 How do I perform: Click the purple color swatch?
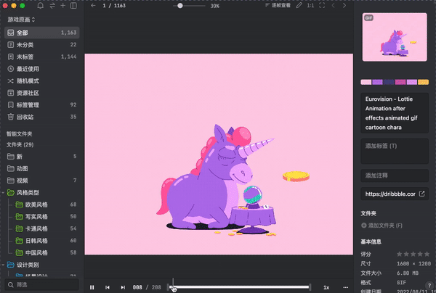pos(377,82)
